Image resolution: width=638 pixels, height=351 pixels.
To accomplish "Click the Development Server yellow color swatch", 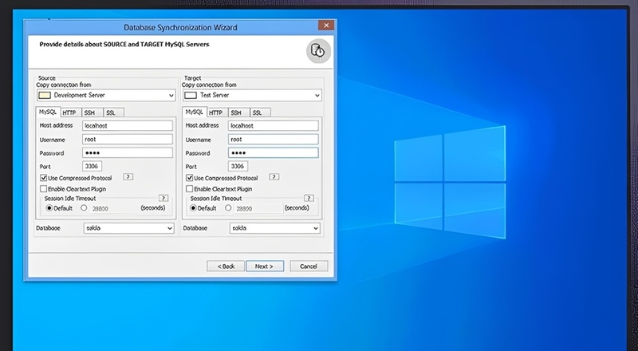I will pos(45,95).
